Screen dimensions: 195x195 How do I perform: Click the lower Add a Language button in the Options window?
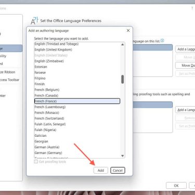point(185,110)
